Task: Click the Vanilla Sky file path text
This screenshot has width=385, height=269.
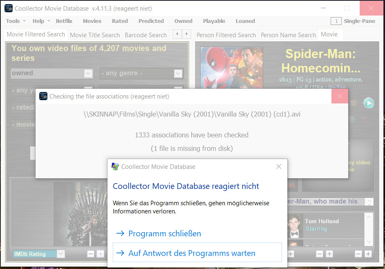Action: coord(192,114)
